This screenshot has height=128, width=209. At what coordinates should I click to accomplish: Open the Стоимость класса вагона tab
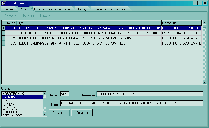(x=53, y=9)
